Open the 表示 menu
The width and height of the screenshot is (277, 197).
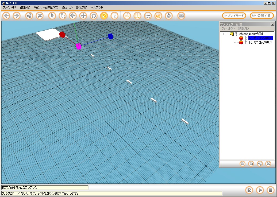67,7
